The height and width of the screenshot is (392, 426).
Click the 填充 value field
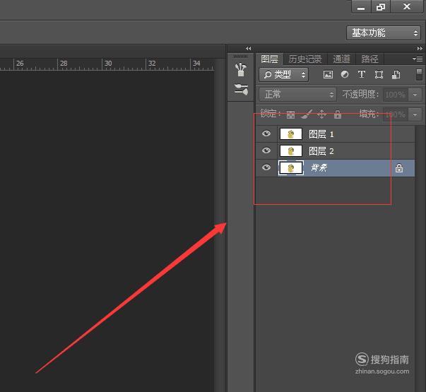tap(396, 114)
